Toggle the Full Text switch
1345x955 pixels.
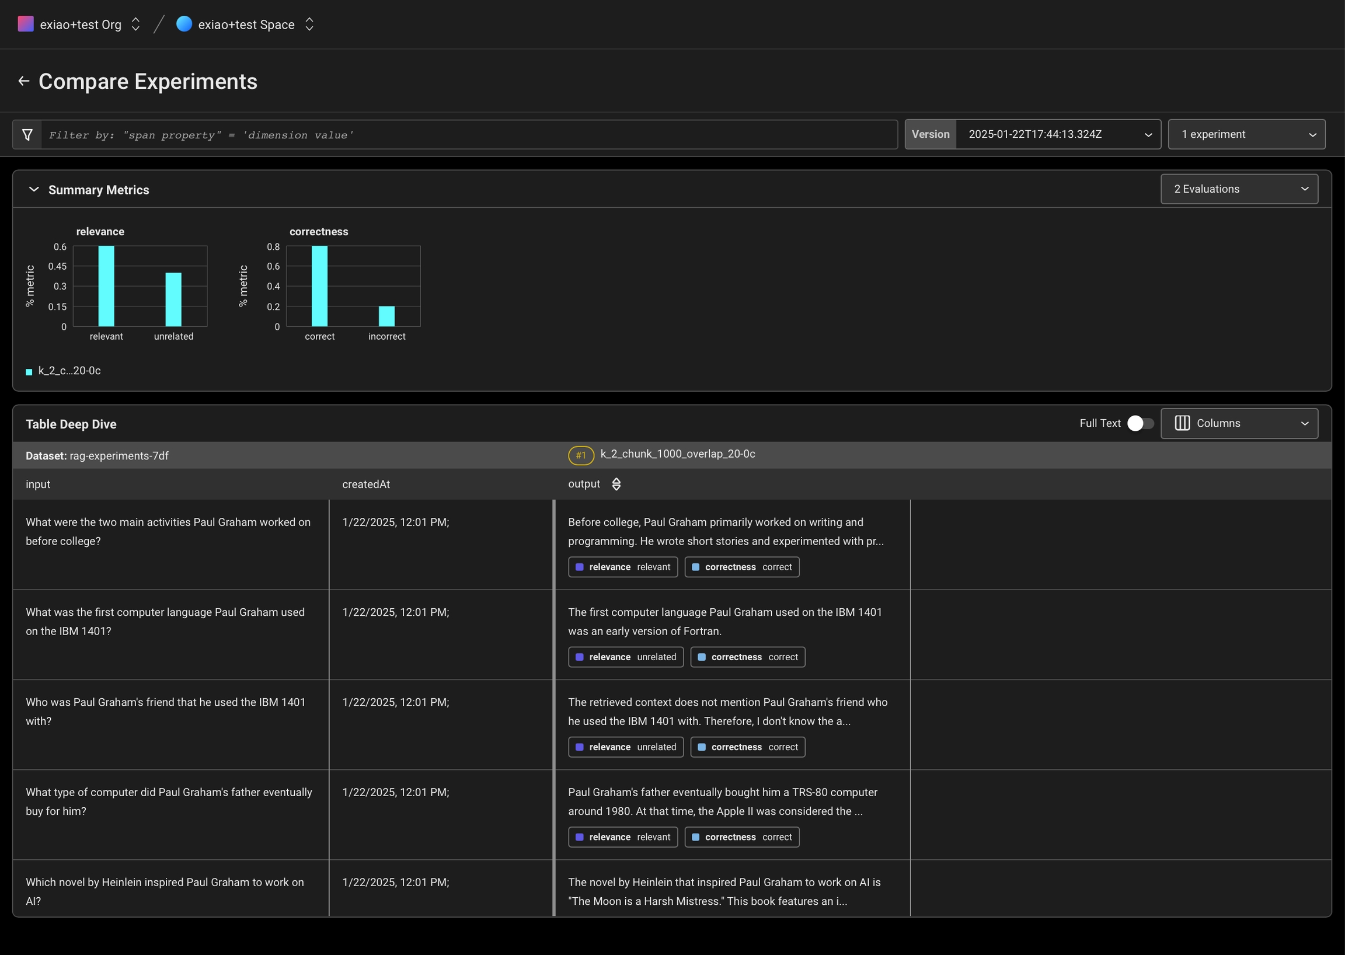click(x=1140, y=423)
